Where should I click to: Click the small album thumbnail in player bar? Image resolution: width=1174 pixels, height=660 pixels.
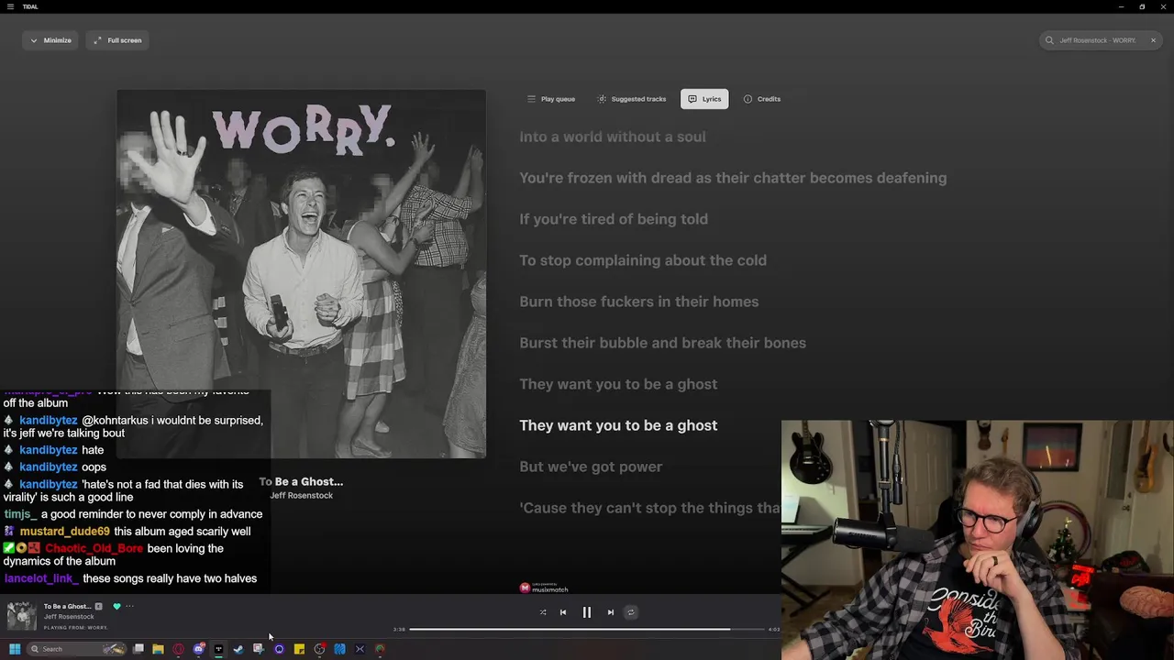click(x=21, y=615)
